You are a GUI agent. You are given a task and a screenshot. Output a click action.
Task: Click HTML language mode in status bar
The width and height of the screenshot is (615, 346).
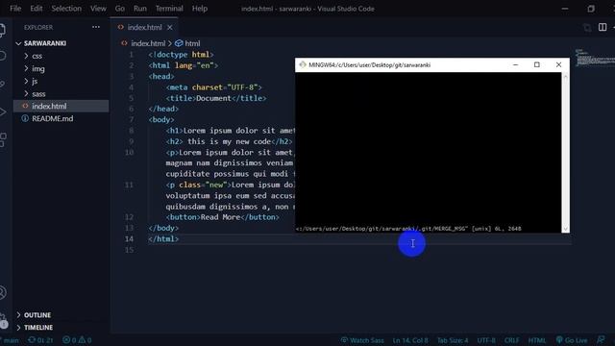pos(537,340)
